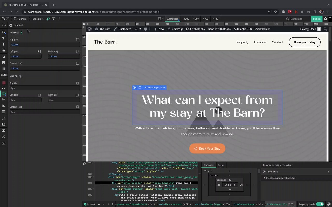The image size is (332, 207).
Task: Open the three-dot selector options menu
Action: (x=59, y=19)
